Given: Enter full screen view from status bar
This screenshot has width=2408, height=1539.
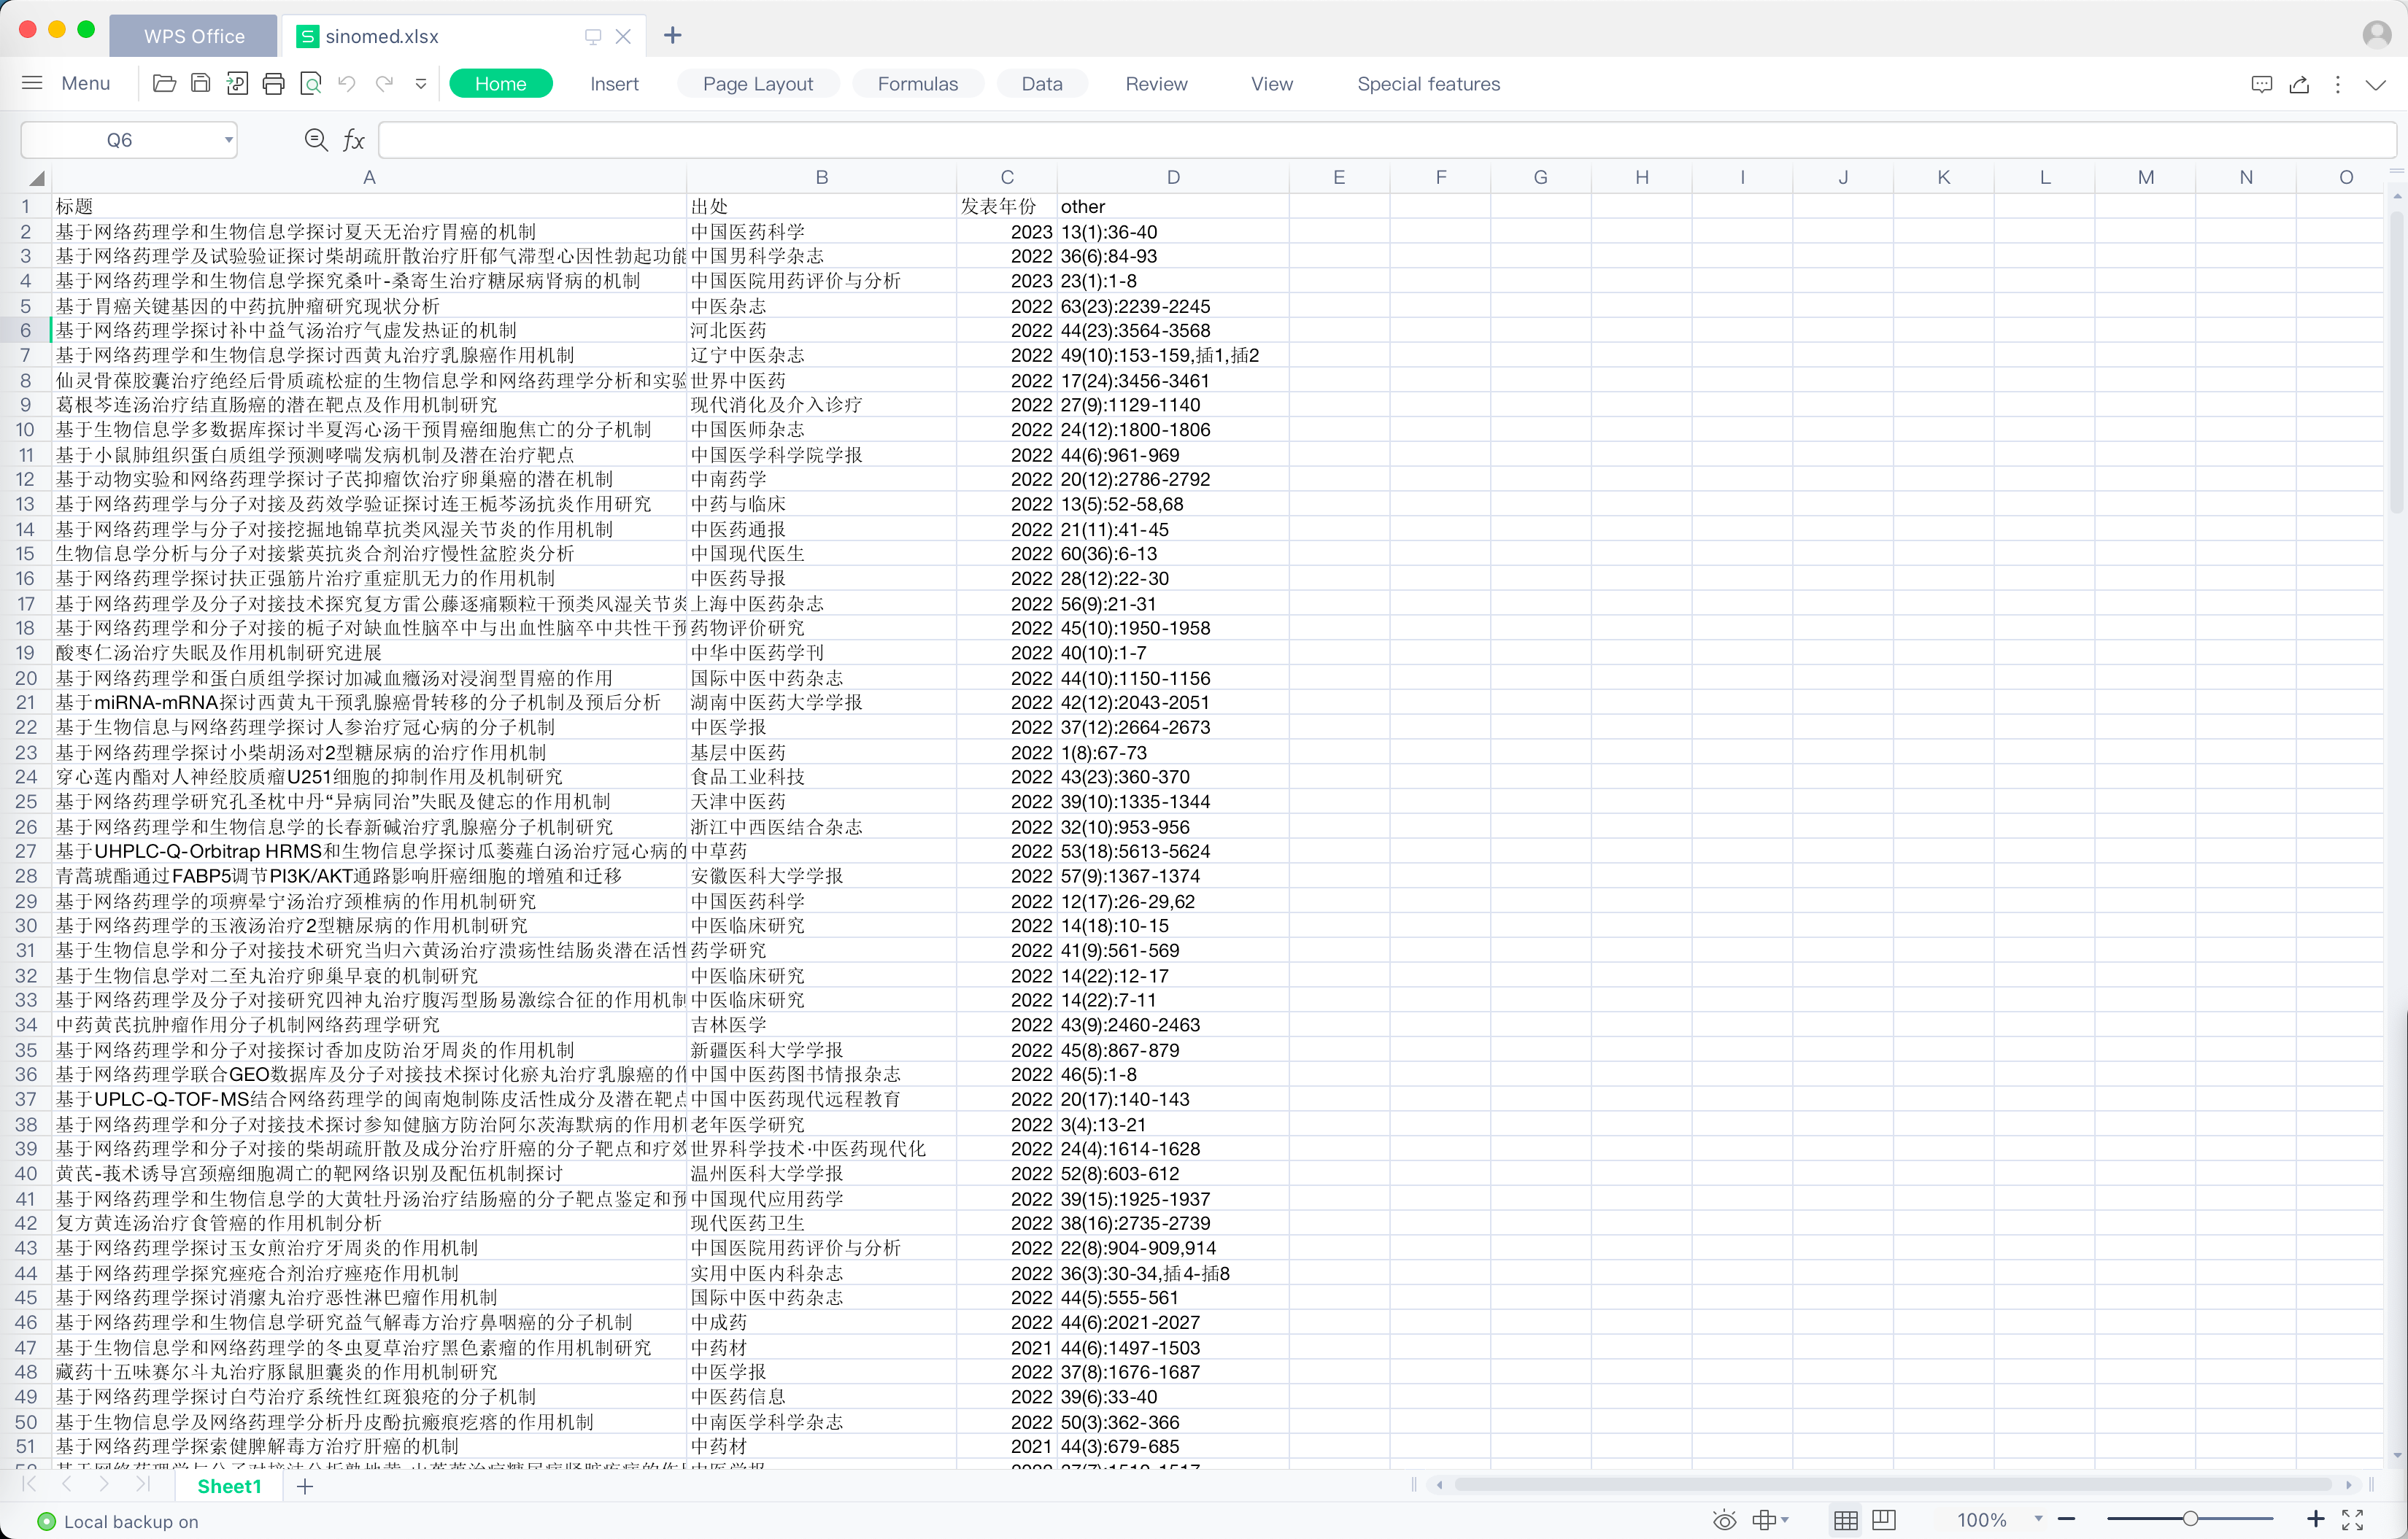Looking at the screenshot, I should click(x=2353, y=1520).
